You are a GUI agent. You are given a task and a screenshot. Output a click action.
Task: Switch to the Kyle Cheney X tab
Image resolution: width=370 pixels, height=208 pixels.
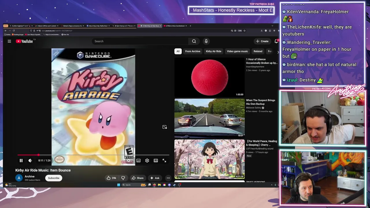pos(124,26)
